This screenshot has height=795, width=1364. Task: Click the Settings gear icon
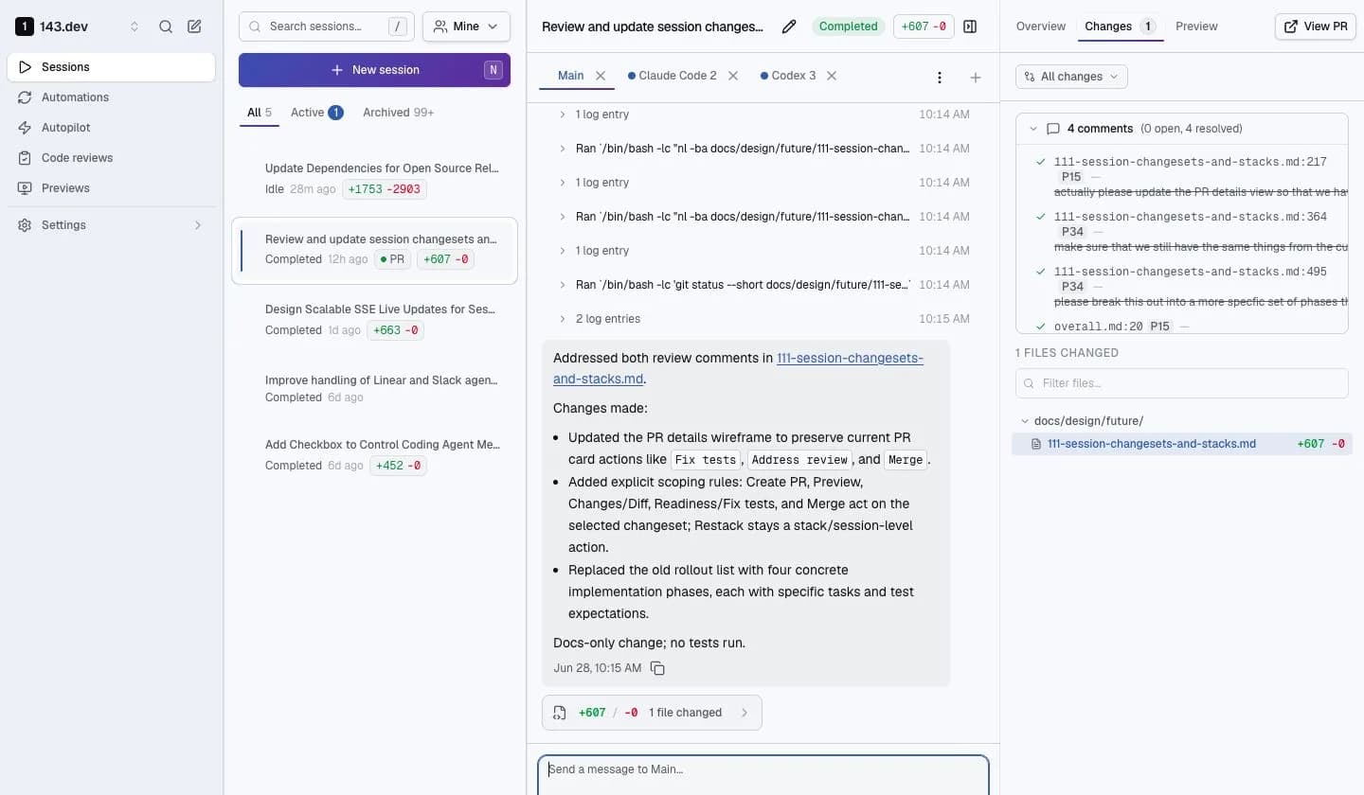[x=25, y=225]
